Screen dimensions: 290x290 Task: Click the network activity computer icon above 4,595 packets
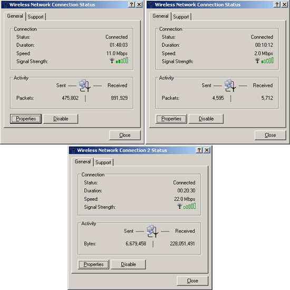(x=230, y=85)
